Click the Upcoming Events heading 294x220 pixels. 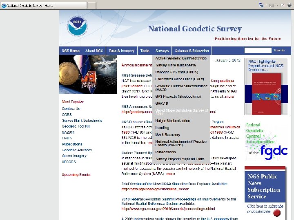76,175
